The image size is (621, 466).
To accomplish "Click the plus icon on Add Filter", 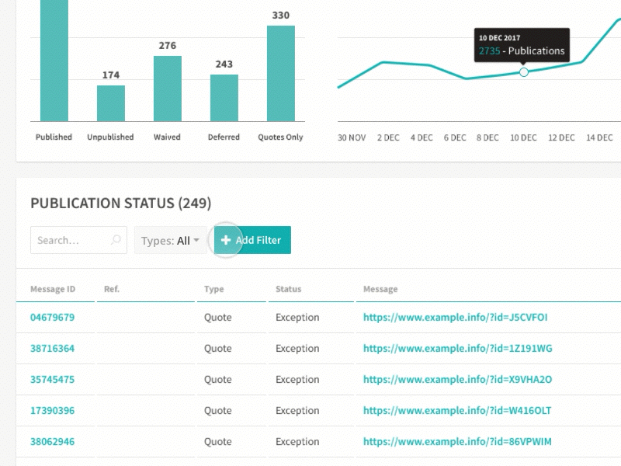I will [226, 241].
